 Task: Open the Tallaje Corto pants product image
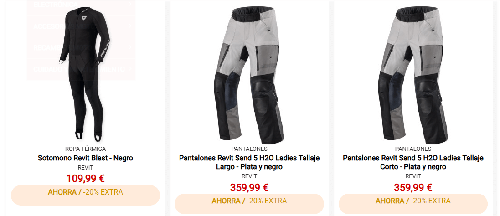(x=413, y=76)
